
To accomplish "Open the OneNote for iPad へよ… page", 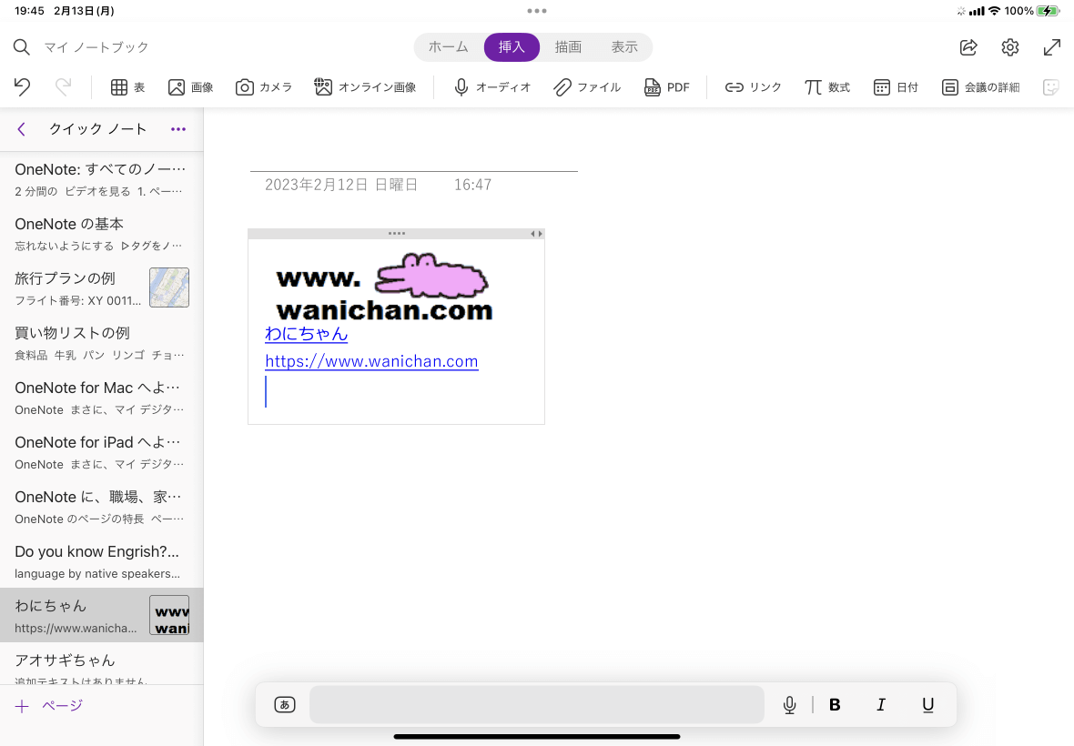I will point(101,452).
